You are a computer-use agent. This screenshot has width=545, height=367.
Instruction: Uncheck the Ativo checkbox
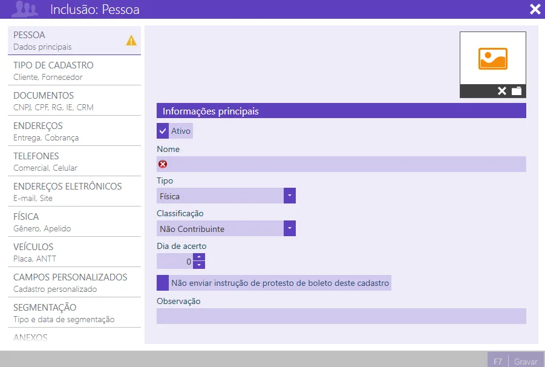click(163, 131)
